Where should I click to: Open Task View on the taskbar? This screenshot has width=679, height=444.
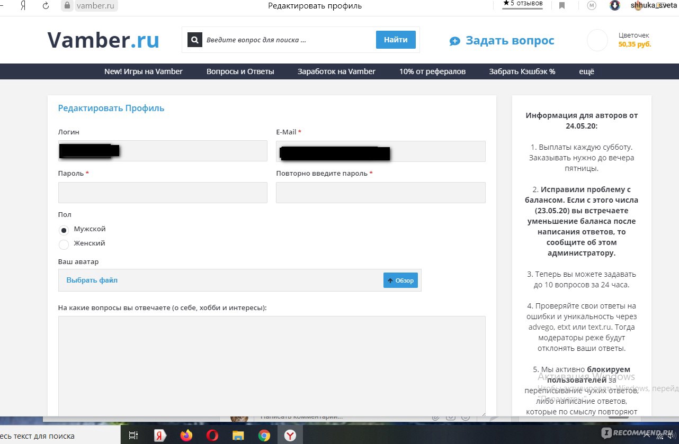[x=133, y=436]
